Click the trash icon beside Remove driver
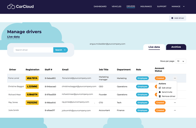The image size is (196, 128). (160, 96)
